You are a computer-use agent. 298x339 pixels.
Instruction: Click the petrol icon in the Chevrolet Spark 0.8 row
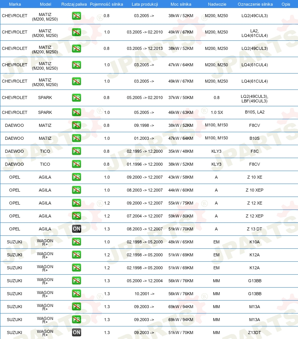coord(77,98)
